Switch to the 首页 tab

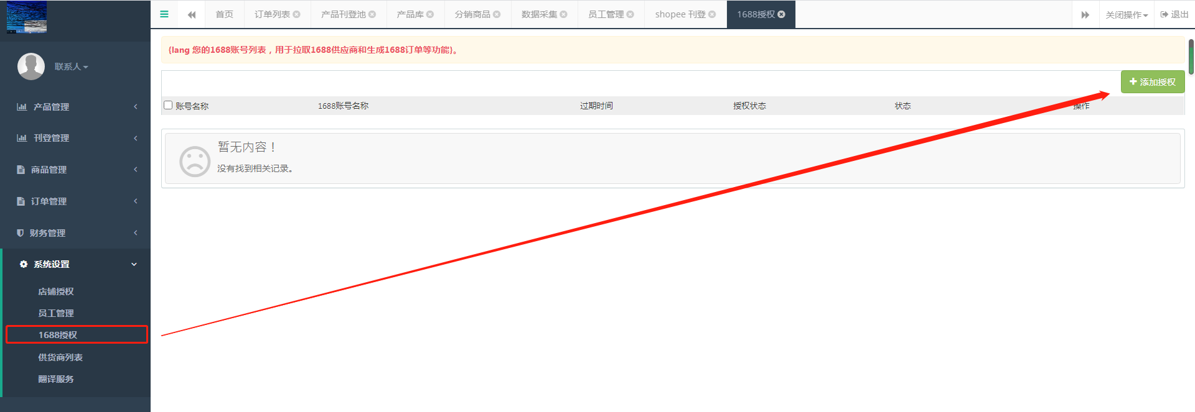pyautogui.click(x=224, y=14)
